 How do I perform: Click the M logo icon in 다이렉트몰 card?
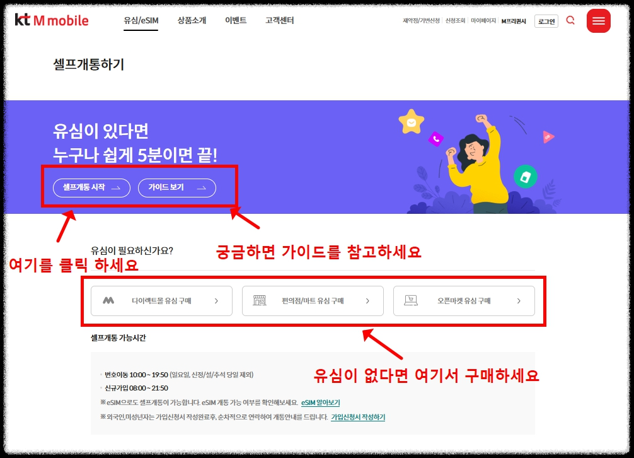[x=108, y=301]
